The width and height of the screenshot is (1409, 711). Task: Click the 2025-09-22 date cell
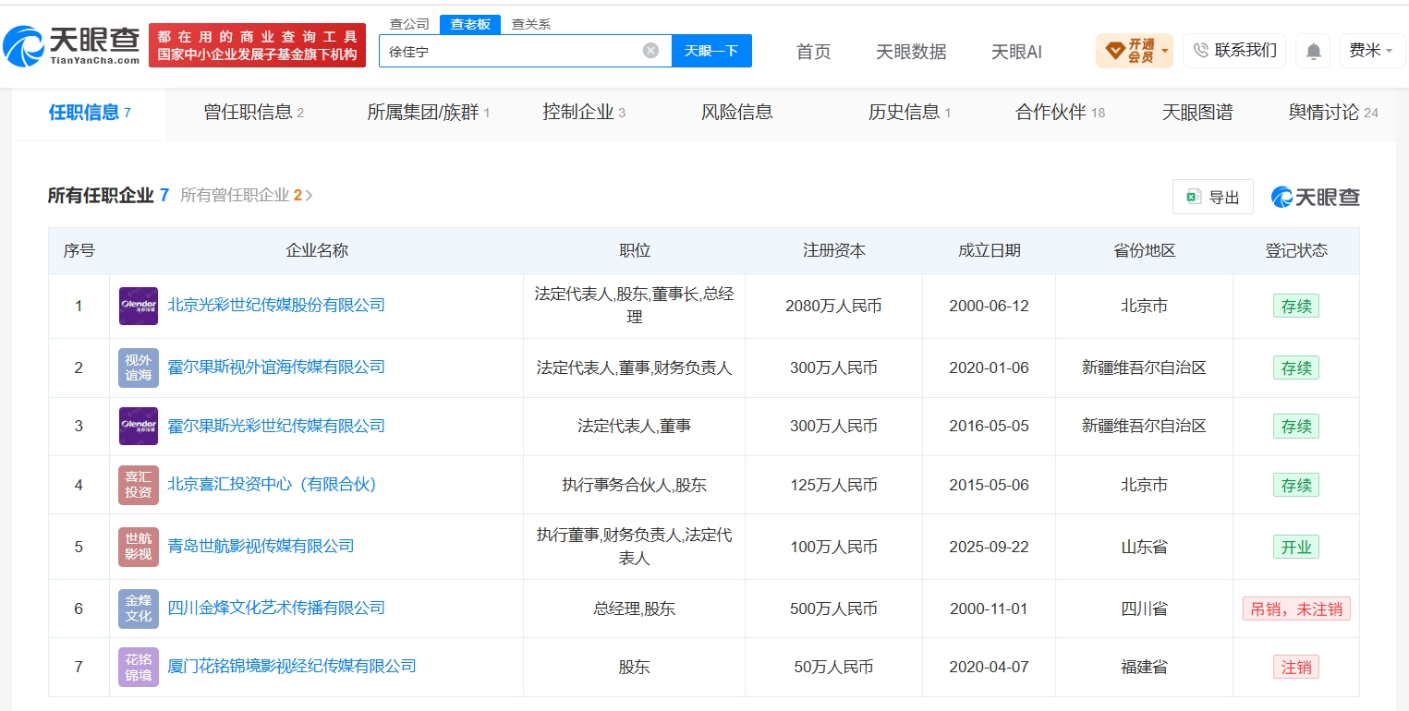(x=989, y=547)
